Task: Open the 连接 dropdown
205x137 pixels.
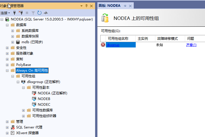Action: coord(5,13)
